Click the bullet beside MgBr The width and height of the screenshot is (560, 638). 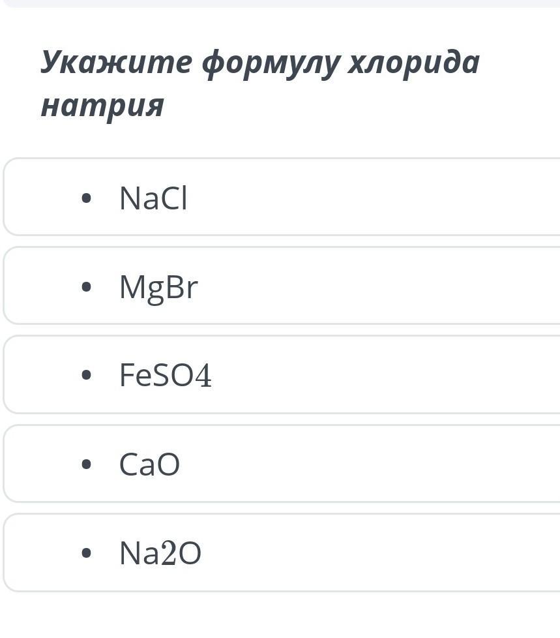[86, 287]
